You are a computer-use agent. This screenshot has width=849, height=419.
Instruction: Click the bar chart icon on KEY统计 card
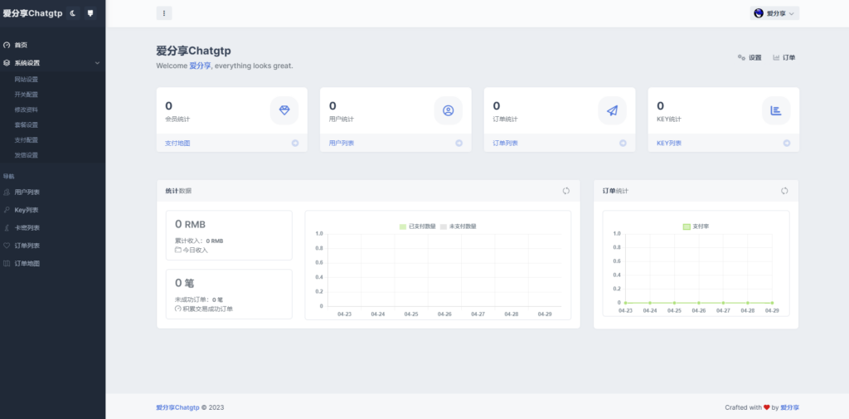(x=776, y=110)
